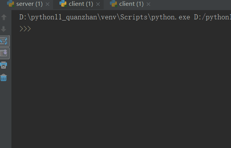Image resolution: width=231 pixels, height=148 pixels.
Task: Open the rightmost client (1) tab
Action: pyautogui.click(x=131, y=4)
